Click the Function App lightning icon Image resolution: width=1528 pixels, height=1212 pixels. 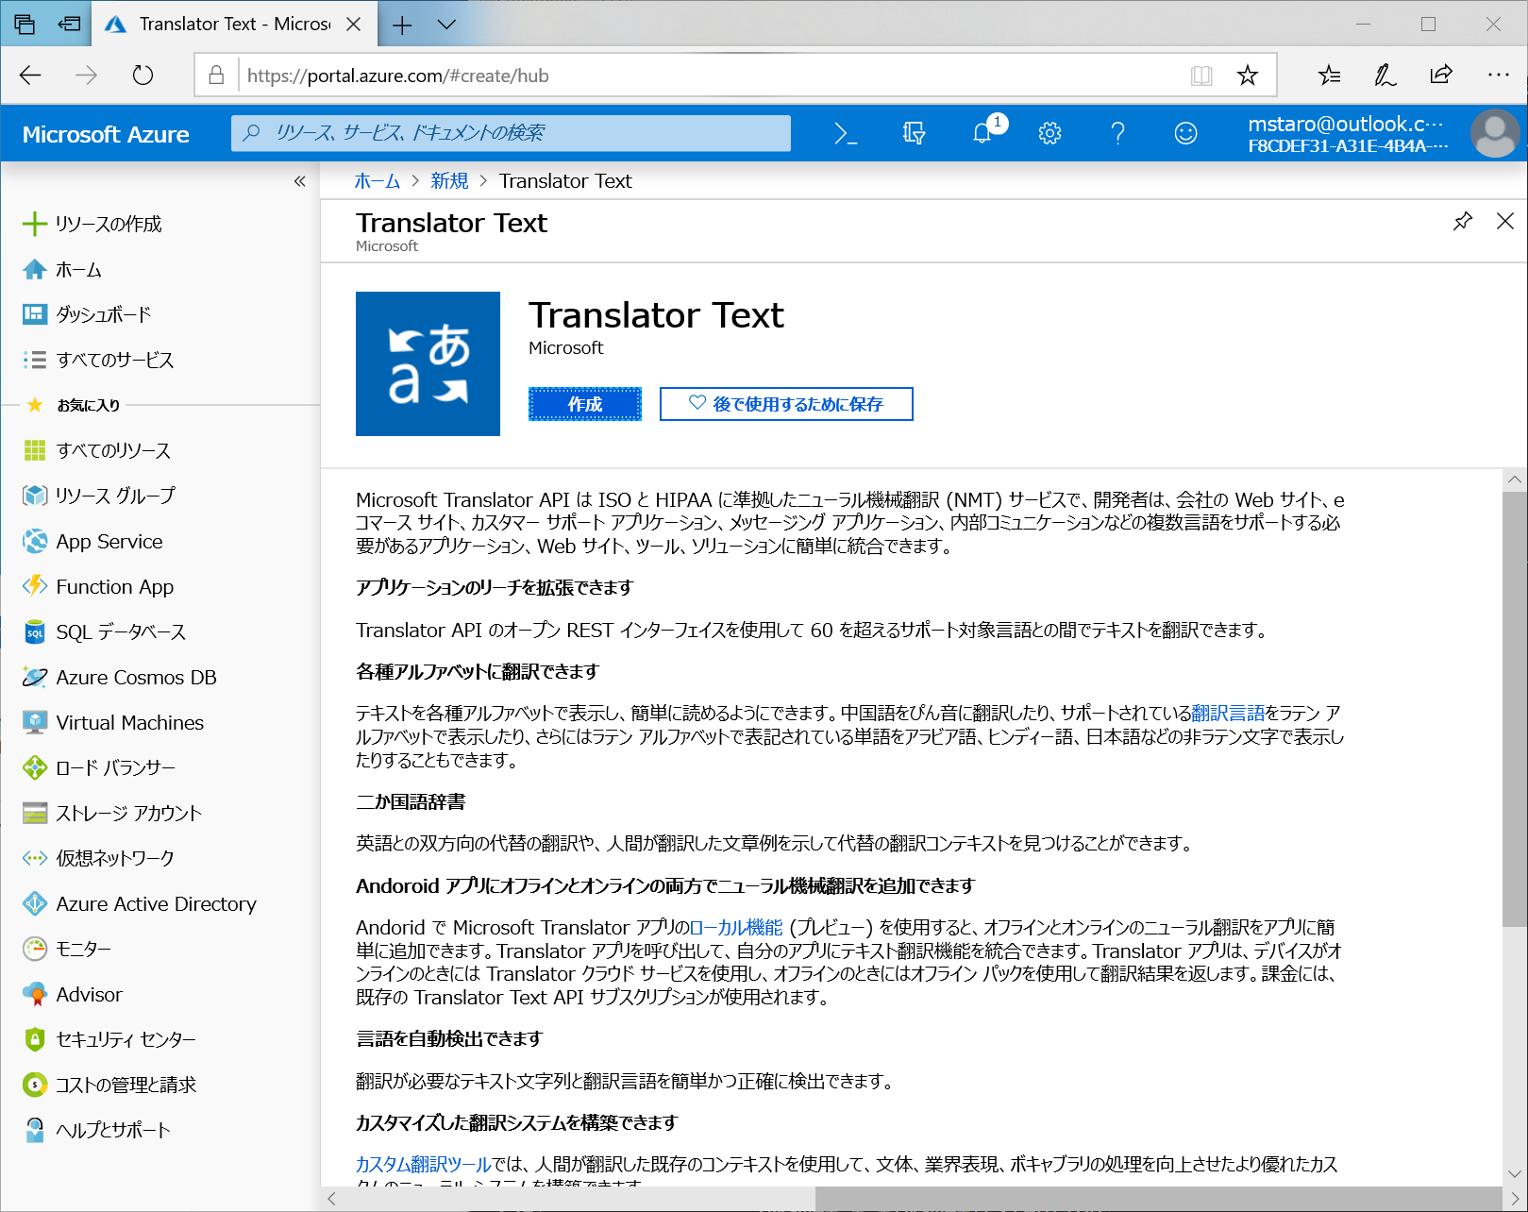[35, 586]
